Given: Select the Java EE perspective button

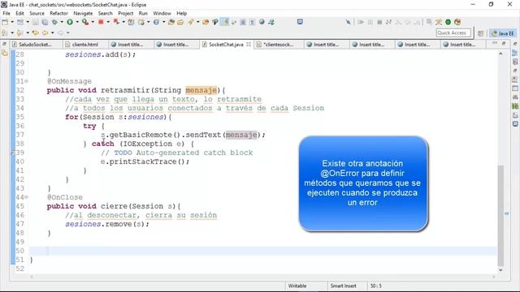Looking at the screenshot, I should [503, 33].
